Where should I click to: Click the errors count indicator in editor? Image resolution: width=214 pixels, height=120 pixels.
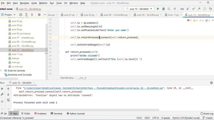pos(189,20)
